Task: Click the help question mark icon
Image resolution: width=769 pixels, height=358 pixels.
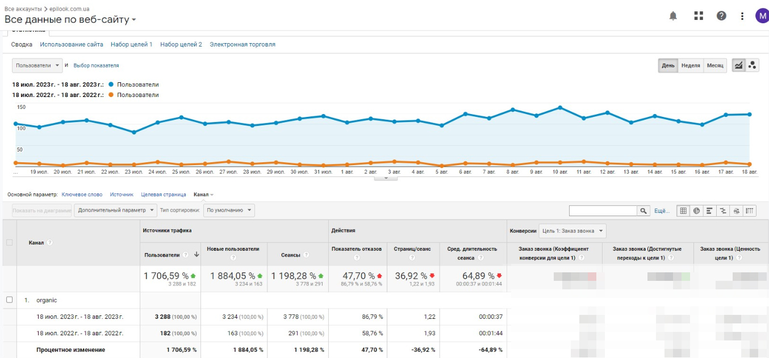Action: (721, 16)
